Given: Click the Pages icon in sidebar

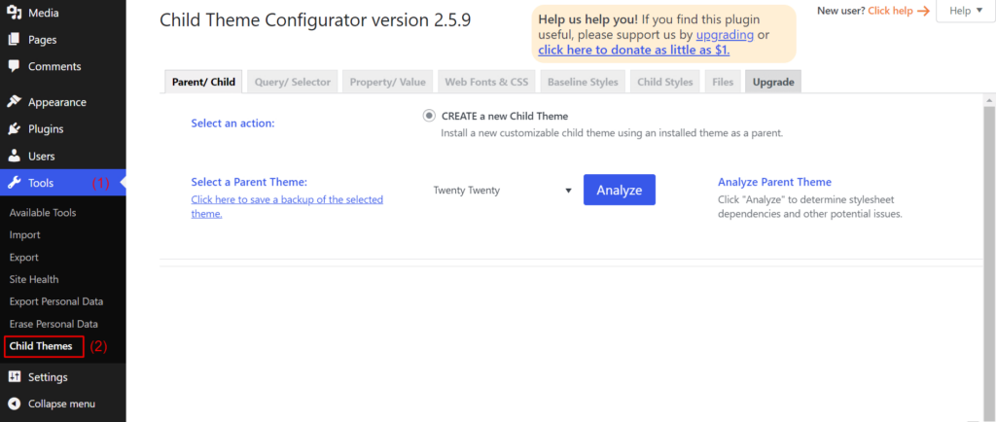Looking at the screenshot, I should (14, 40).
